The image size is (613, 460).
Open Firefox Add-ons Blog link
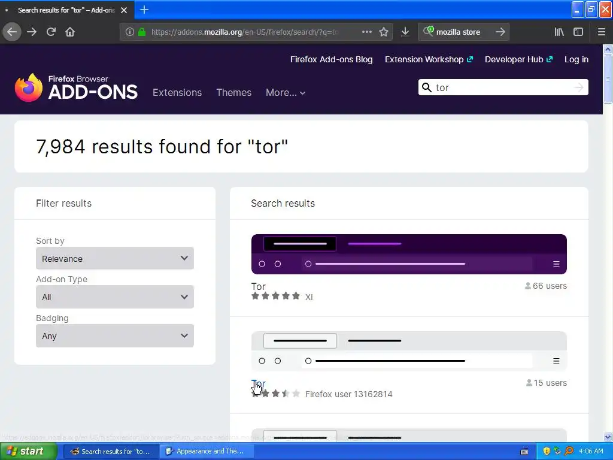(x=331, y=59)
